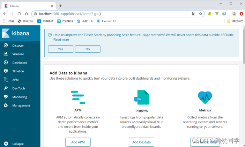Collapse the Kibana sidebar via label
This screenshot has width=245, height=147.
coord(18,144)
